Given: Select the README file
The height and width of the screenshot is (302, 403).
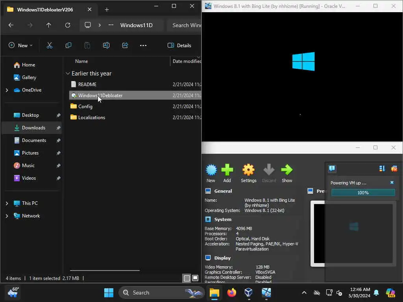Looking at the screenshot, I should [135, 85].
